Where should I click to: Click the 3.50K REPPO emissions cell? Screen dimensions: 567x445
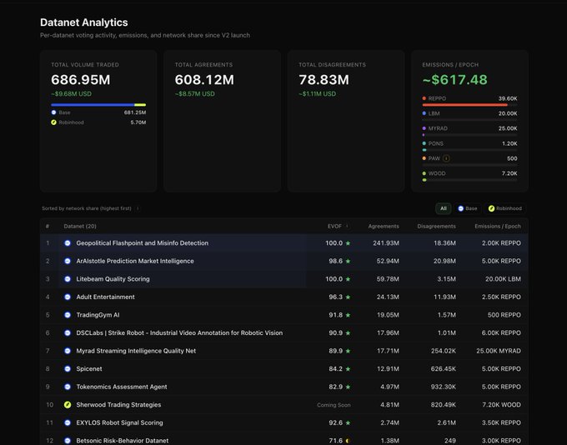501,422
